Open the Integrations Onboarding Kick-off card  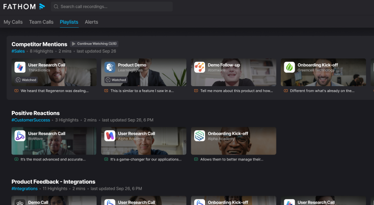(x=233, y=201)
